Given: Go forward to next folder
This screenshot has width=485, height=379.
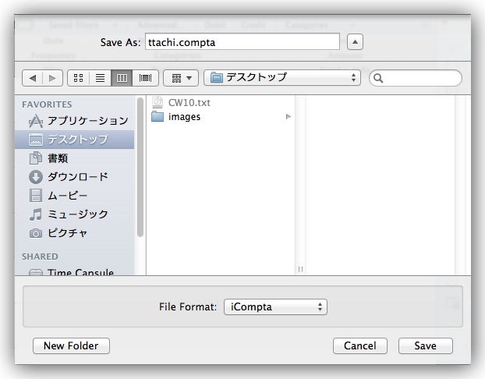Looking at the screenshot, I should click(x=53, y=78).
